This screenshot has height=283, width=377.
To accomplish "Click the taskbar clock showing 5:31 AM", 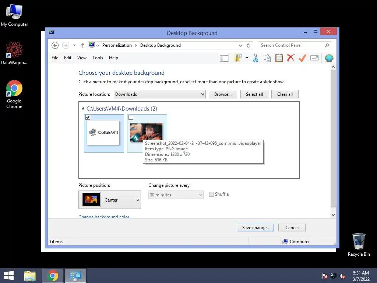I will [x=361, y=276].
